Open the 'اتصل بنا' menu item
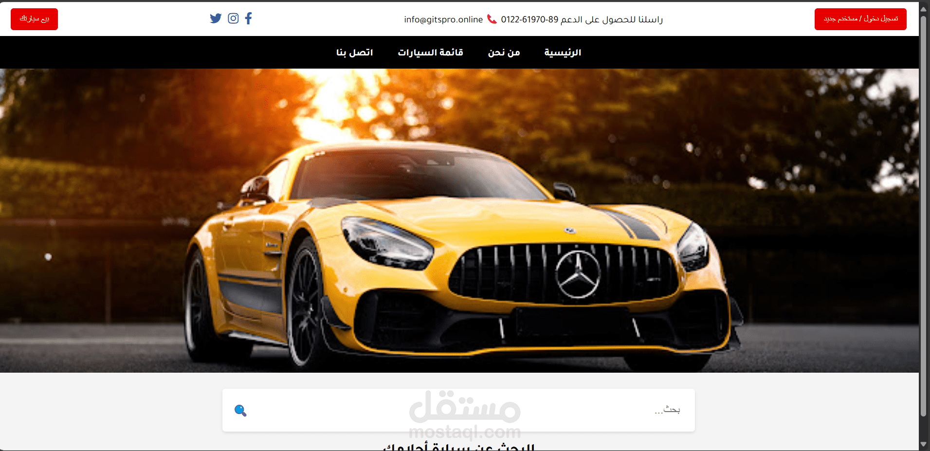Image resolution: width=930 pixels, height=451 pixels. [x=354, y=52]
